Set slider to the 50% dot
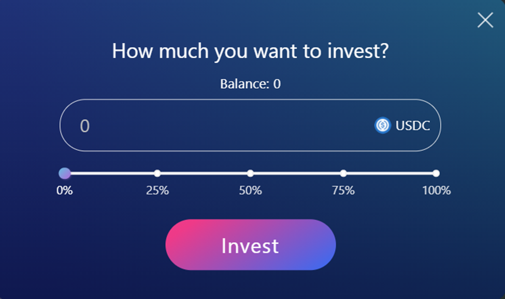505x299 pixels. click(x=250, y=173)
